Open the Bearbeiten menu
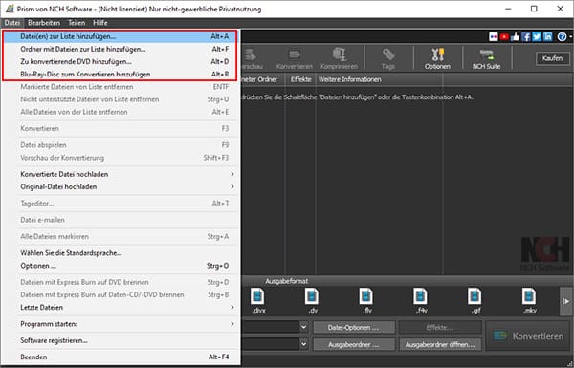Screen dimensions: 574x368 coord(44,23)
